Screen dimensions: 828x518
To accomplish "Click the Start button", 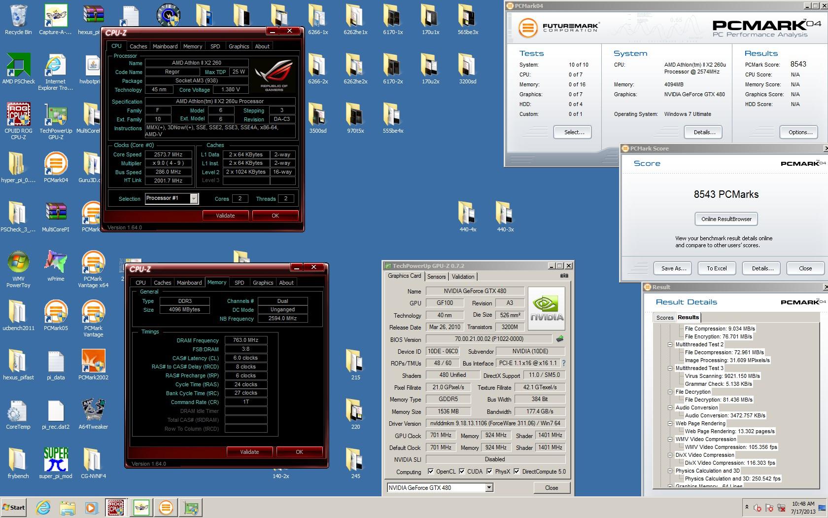I will (x=14, y=507).
